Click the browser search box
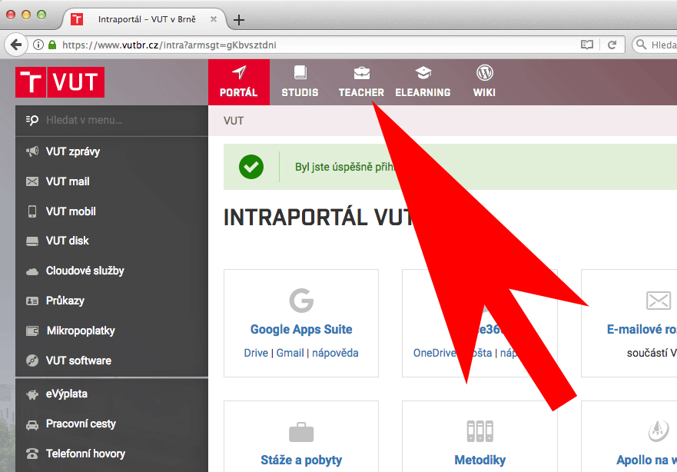Image resolution: width=677 pixels, height=472 pixels. [x=656, y=45]
